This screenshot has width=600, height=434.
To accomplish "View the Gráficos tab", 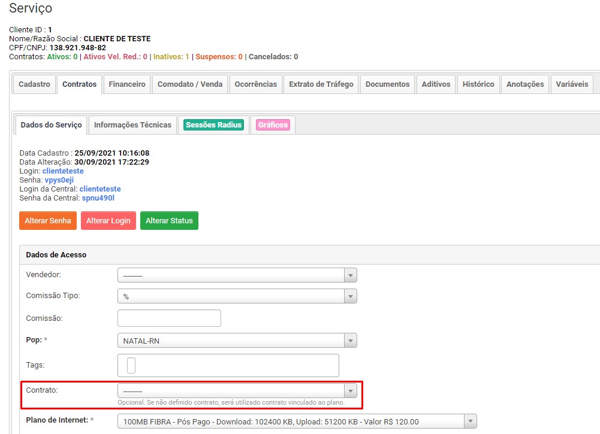I will (x=273, y=125).
